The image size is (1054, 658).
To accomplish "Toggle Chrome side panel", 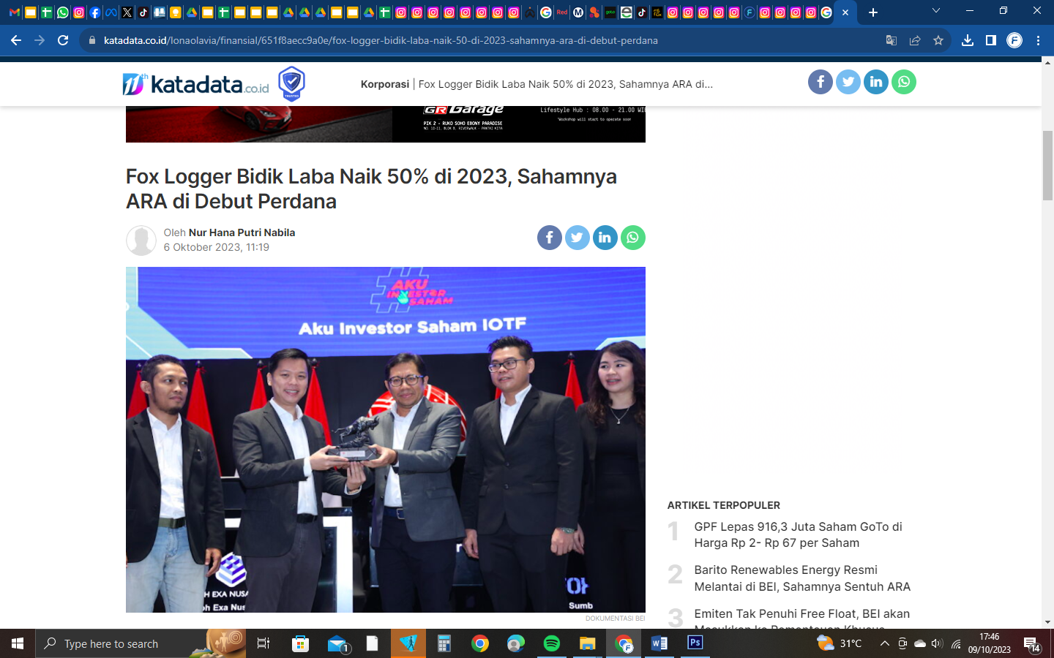I will (x=990, y=41).
